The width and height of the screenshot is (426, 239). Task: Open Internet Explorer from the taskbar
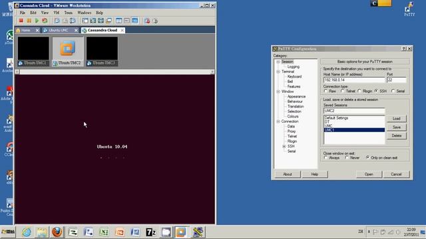pyautogui.click(x=27, y=232)
